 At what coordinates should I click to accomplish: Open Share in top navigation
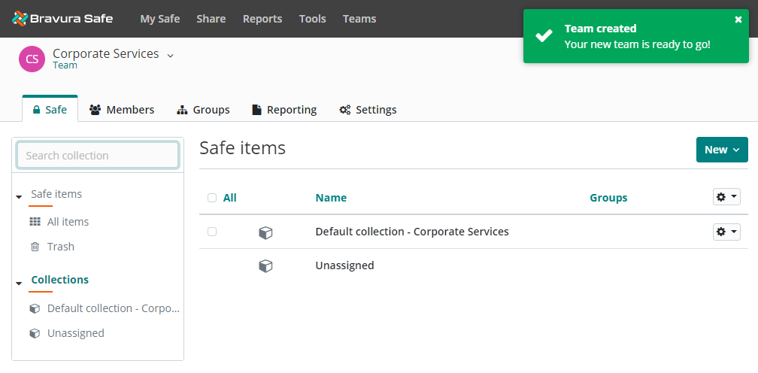coord(211,19)
